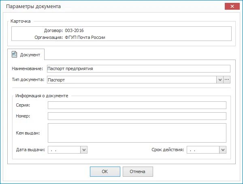Click the Карточка group title
The height and width of the screenshot is (184, 243).
(x=21, y=21)
